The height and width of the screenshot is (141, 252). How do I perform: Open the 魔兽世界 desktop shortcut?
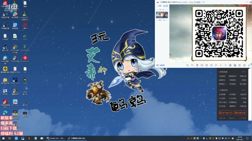15,92
